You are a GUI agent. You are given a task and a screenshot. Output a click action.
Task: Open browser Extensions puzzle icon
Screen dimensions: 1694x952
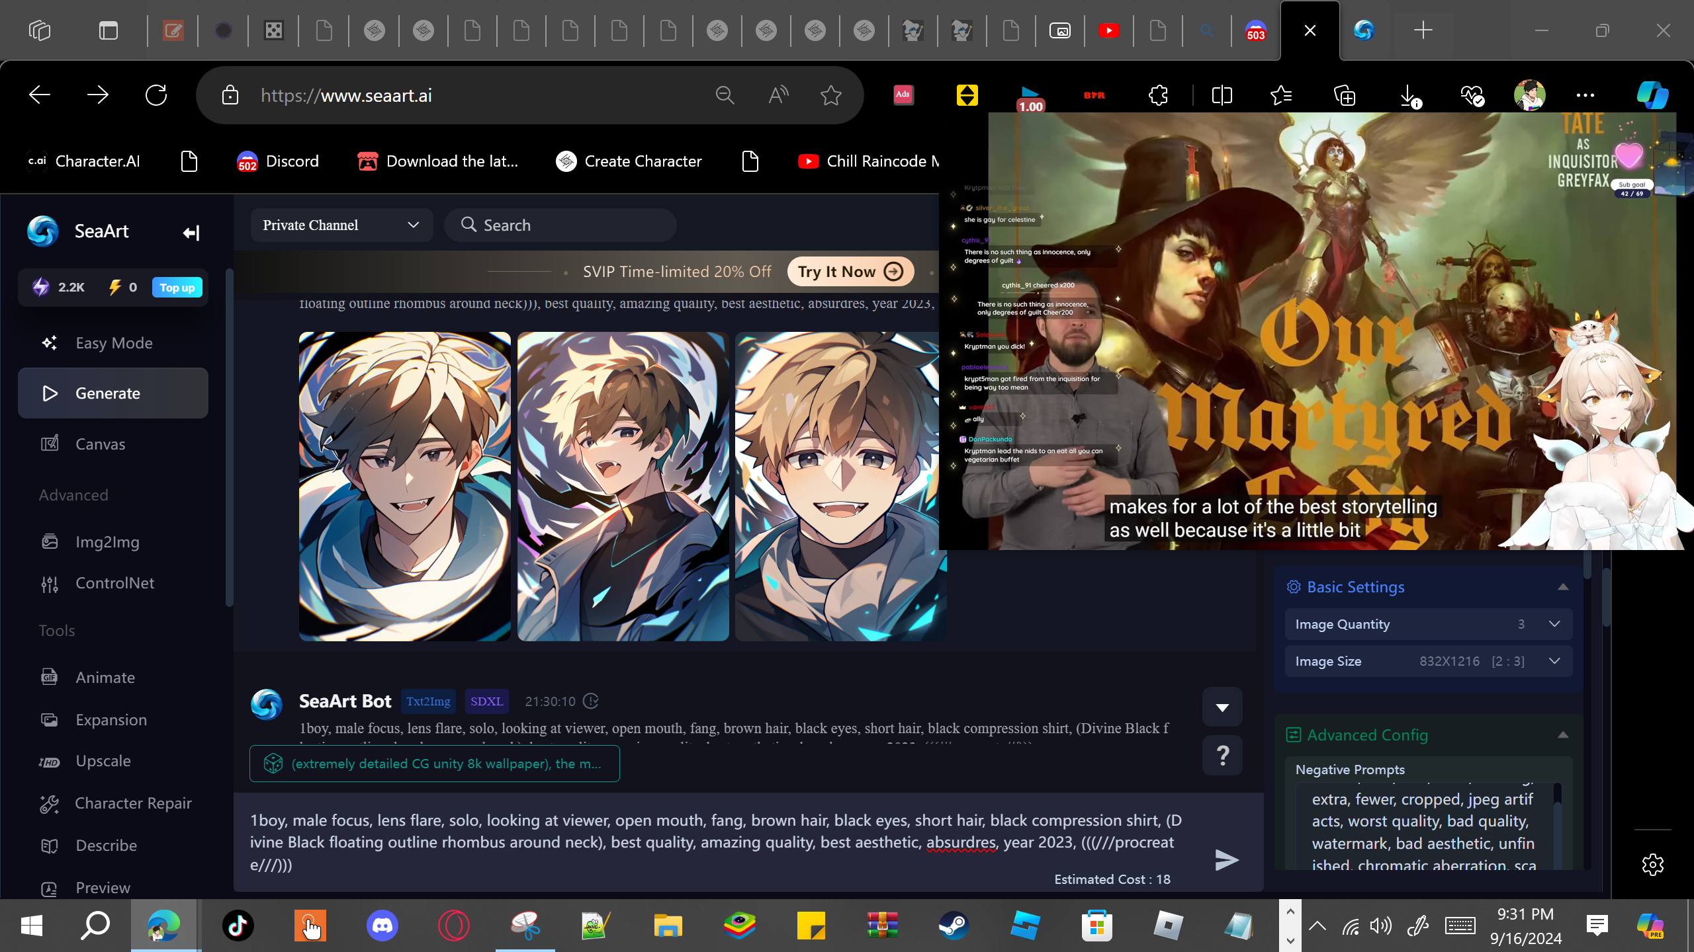[1158, 95]
